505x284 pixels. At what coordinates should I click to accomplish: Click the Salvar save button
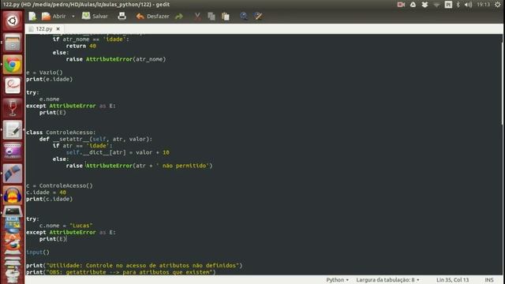pyautogui.click(x=95, y=16)
